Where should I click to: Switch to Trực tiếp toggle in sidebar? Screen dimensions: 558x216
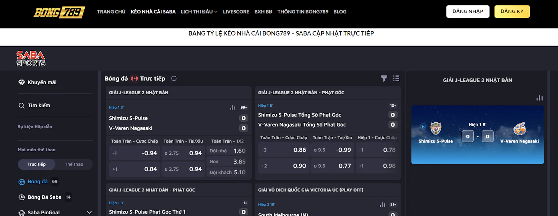point(37,164)
